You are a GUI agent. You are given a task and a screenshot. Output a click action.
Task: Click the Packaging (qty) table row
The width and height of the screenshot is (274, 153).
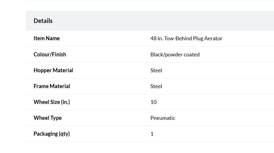(150, 134)
